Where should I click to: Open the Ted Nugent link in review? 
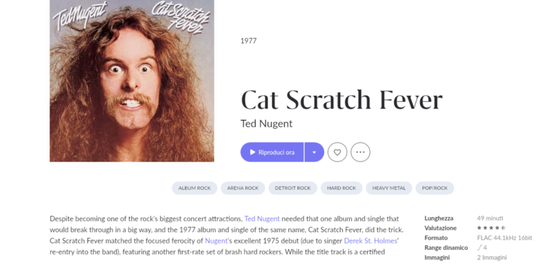262,219
